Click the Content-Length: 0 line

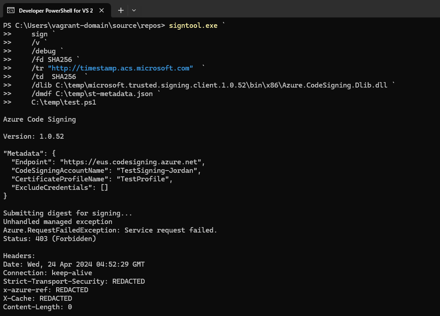[38, 307]
